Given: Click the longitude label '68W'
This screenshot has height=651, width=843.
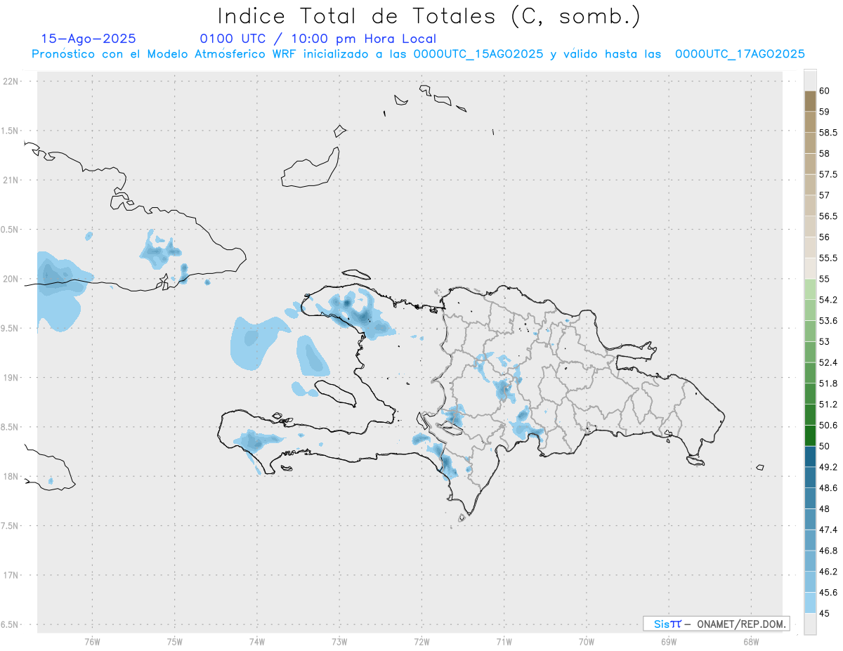Looking at the screenshot, I should pyautogui.click(x=751, y=642).
